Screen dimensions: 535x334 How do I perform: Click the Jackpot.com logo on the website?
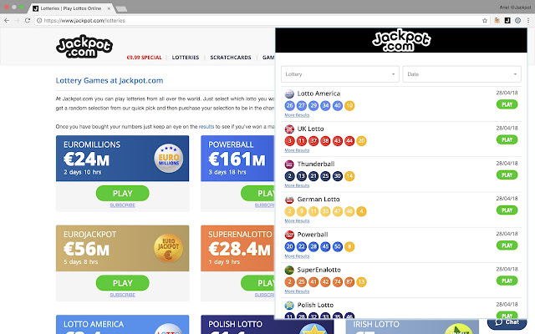pos(84,47)
